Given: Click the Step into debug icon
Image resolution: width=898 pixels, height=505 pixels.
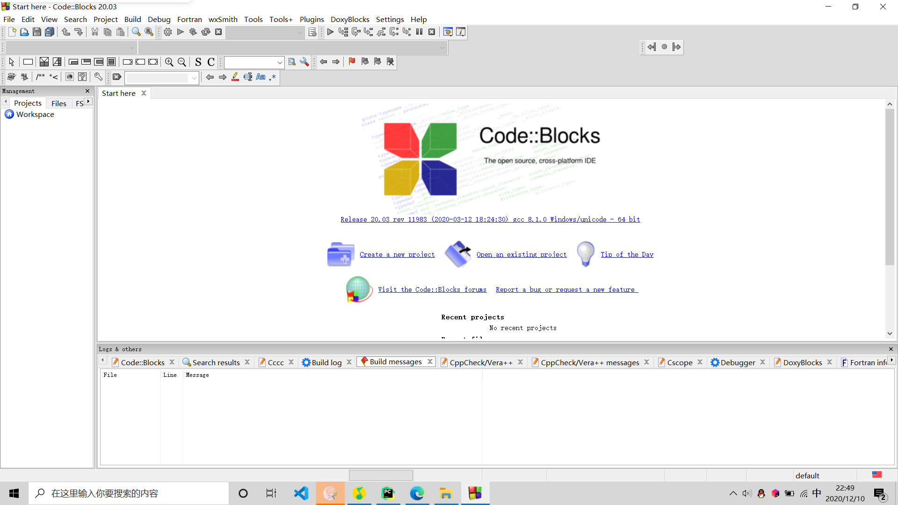Looking at the screenshot, I should 369,32.
